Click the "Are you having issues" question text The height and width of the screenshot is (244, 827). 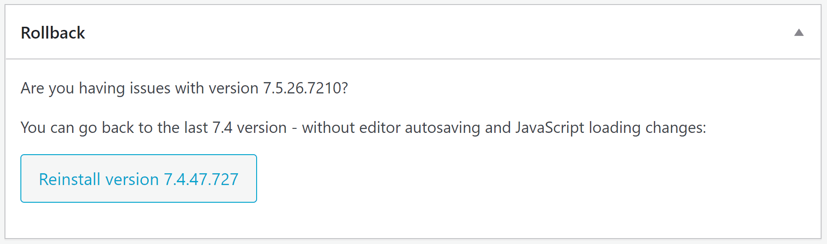tap(184, 88)
